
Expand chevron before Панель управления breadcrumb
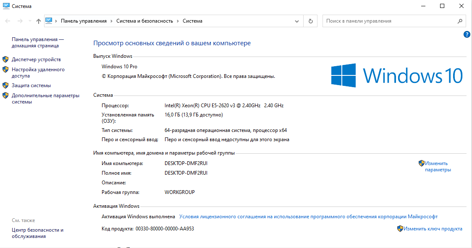tap(56, 21)
